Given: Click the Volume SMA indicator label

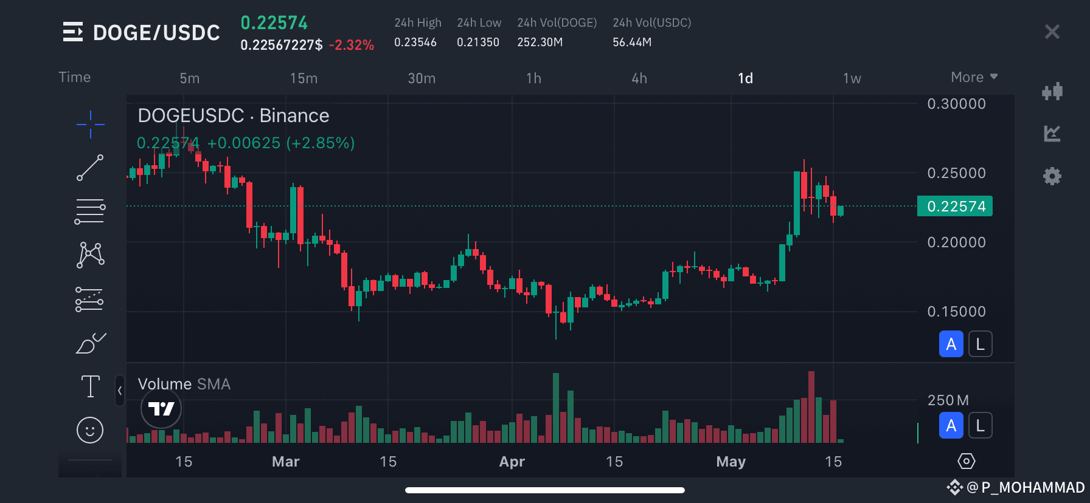Looking at the screenshot, I should point(184,384).
